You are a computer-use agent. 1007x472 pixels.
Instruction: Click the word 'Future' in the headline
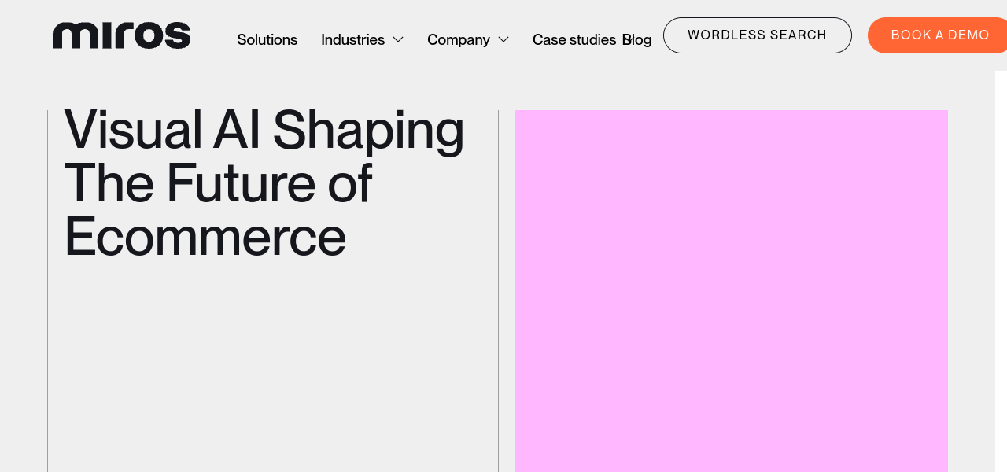240,183
